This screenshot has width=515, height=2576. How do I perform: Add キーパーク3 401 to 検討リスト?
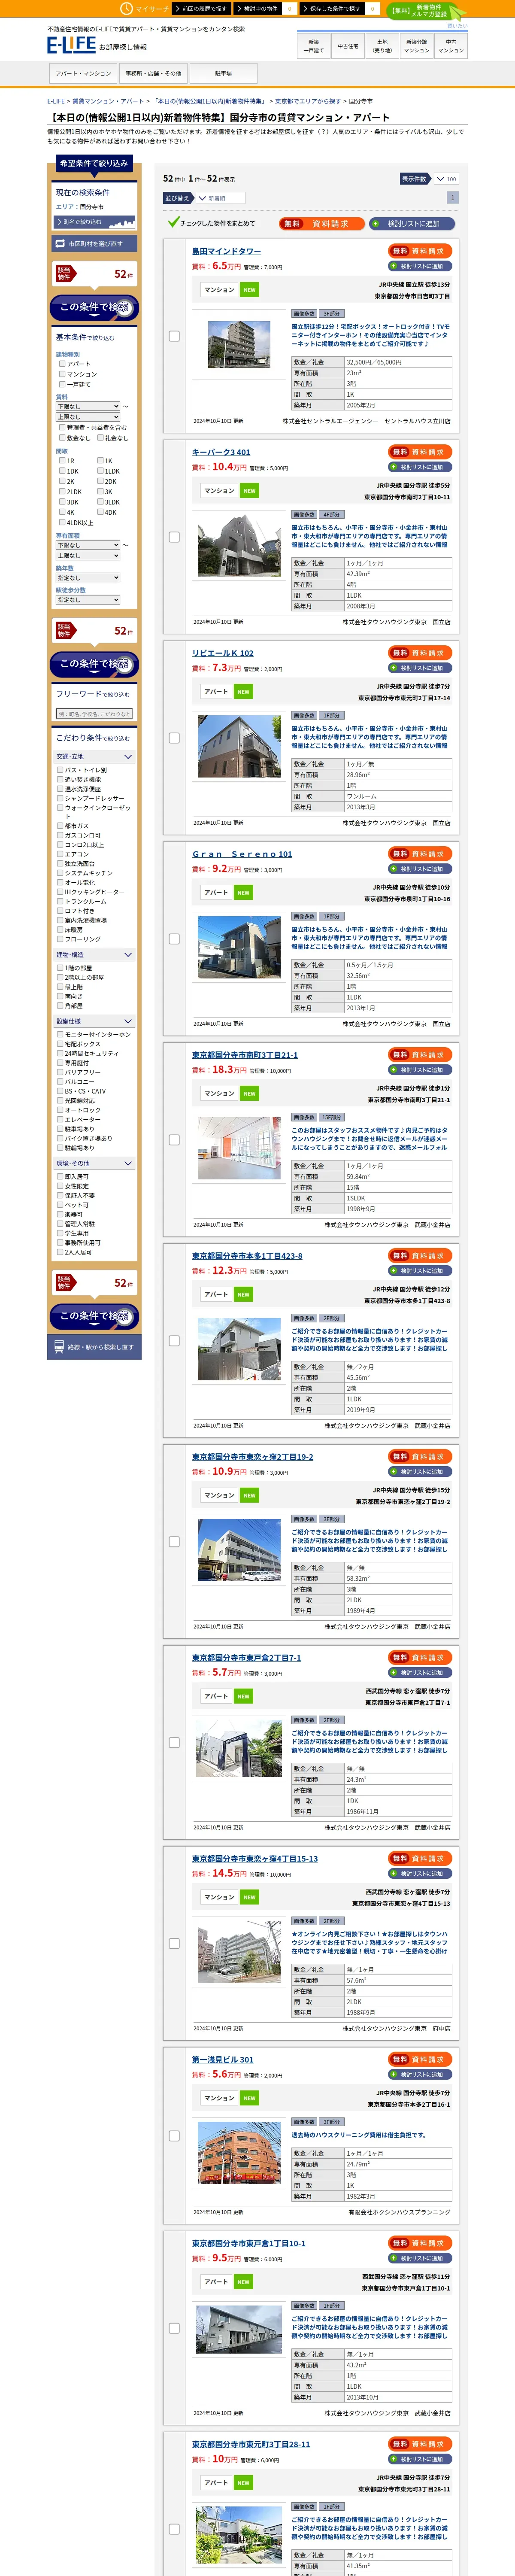pyautogui.click(x=420, y=467)
